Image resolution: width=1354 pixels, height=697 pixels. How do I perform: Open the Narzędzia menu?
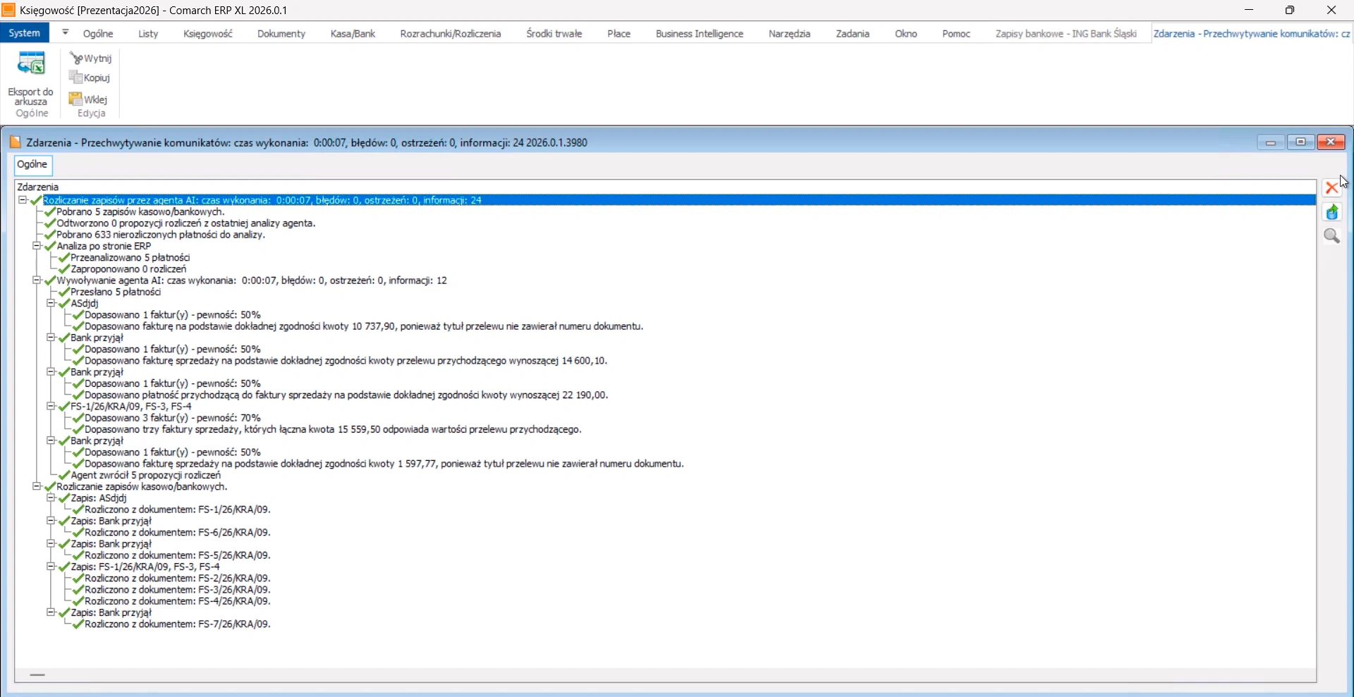point(789,33)
